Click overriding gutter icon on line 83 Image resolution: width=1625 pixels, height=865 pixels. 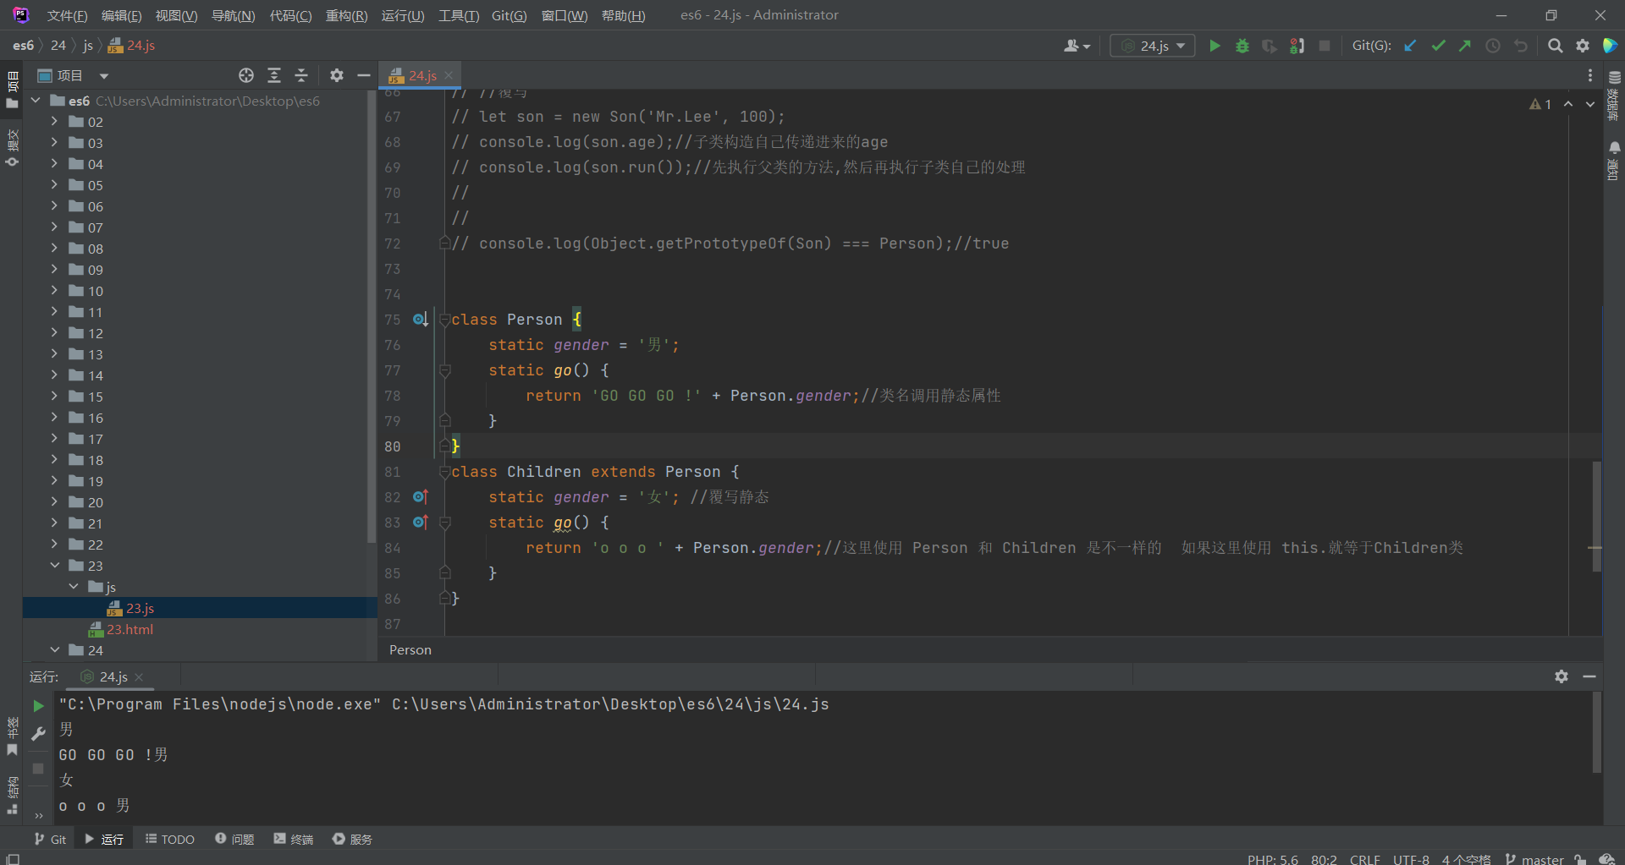click(421, 523)
